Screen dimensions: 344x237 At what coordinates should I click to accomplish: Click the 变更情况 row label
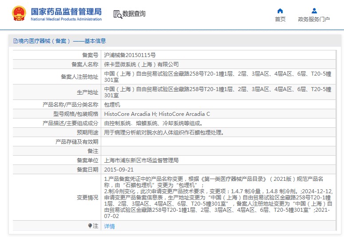point(87,198)
